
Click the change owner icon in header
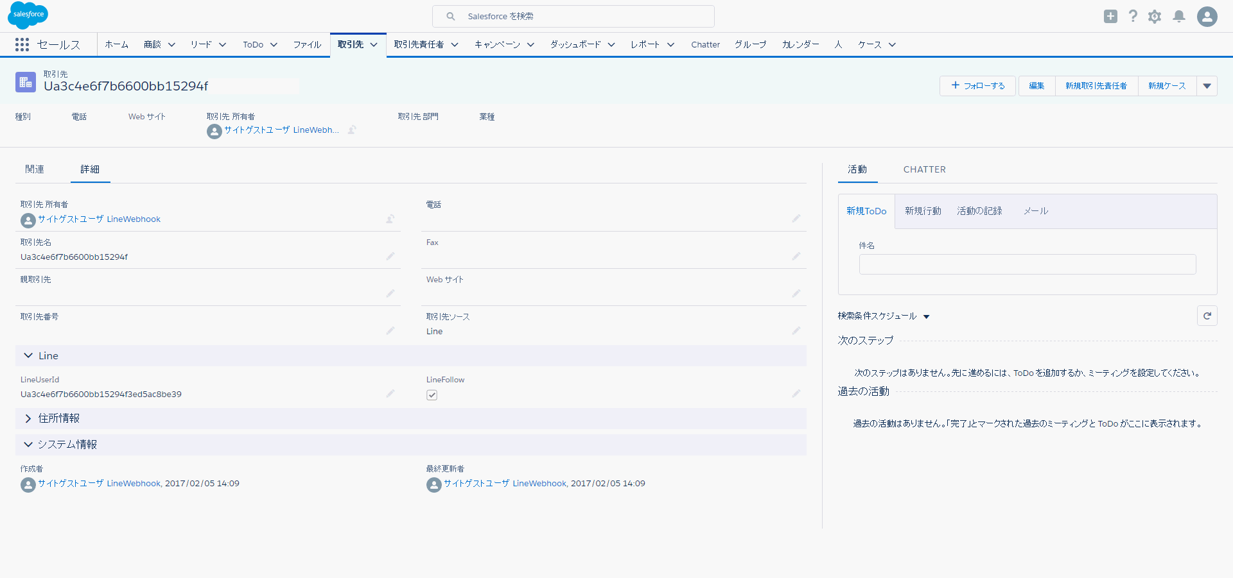(x=352, y=130)
